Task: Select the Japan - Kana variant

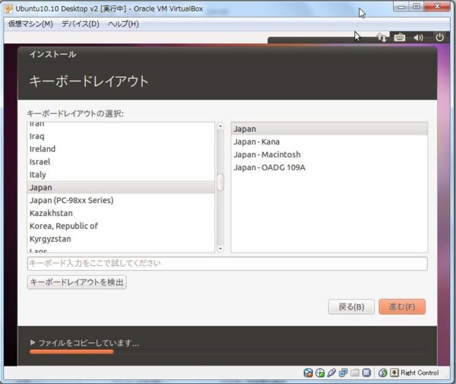Action: (x=329, y=141)
